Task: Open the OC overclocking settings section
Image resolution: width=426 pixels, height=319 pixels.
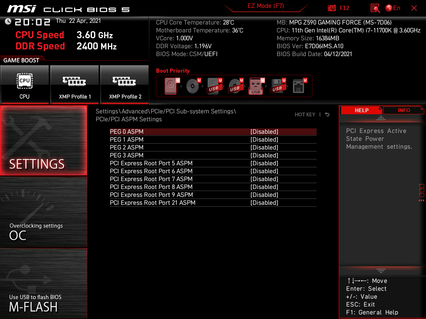Action: pyautogui.click(x=43, y=212)
